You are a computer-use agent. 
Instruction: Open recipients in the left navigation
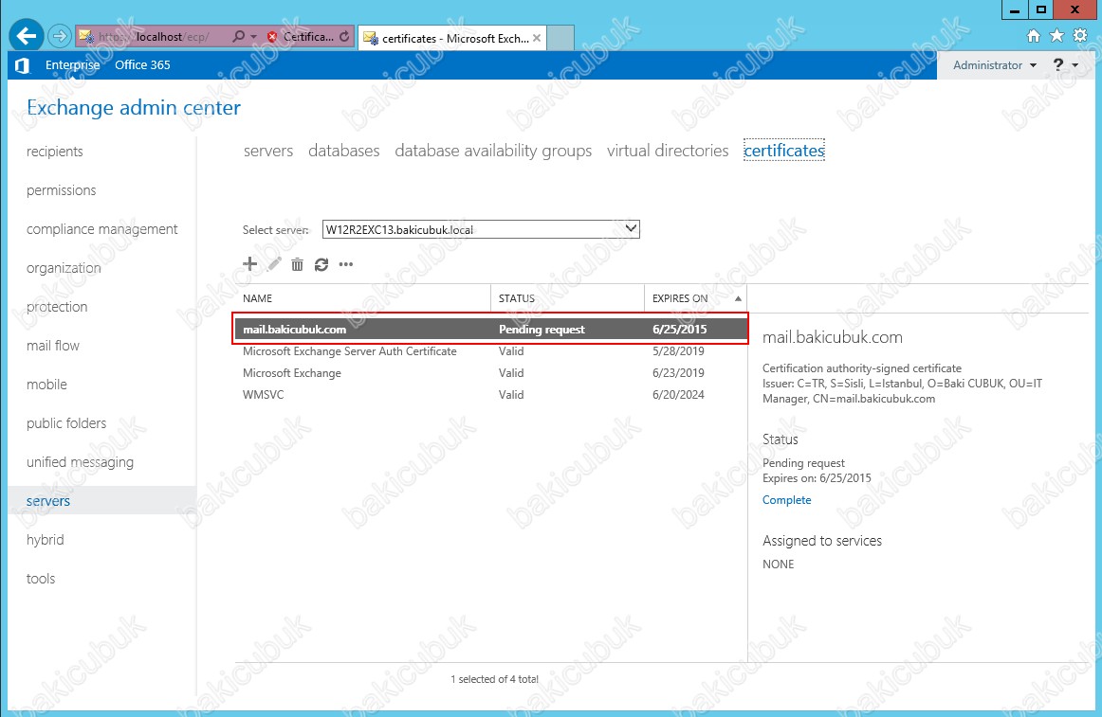(x=55, y=152)
